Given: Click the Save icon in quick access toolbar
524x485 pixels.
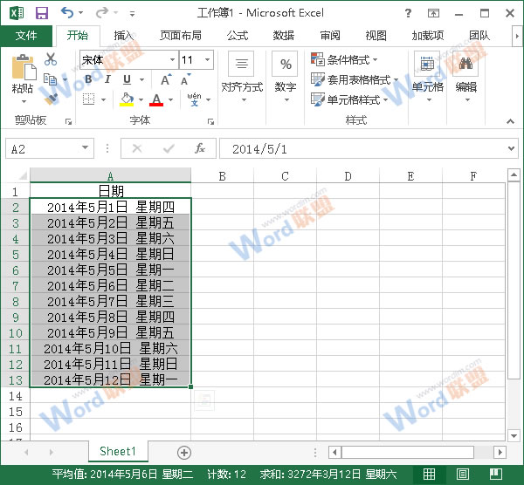Looking at the screenshot, I should 42,13.
